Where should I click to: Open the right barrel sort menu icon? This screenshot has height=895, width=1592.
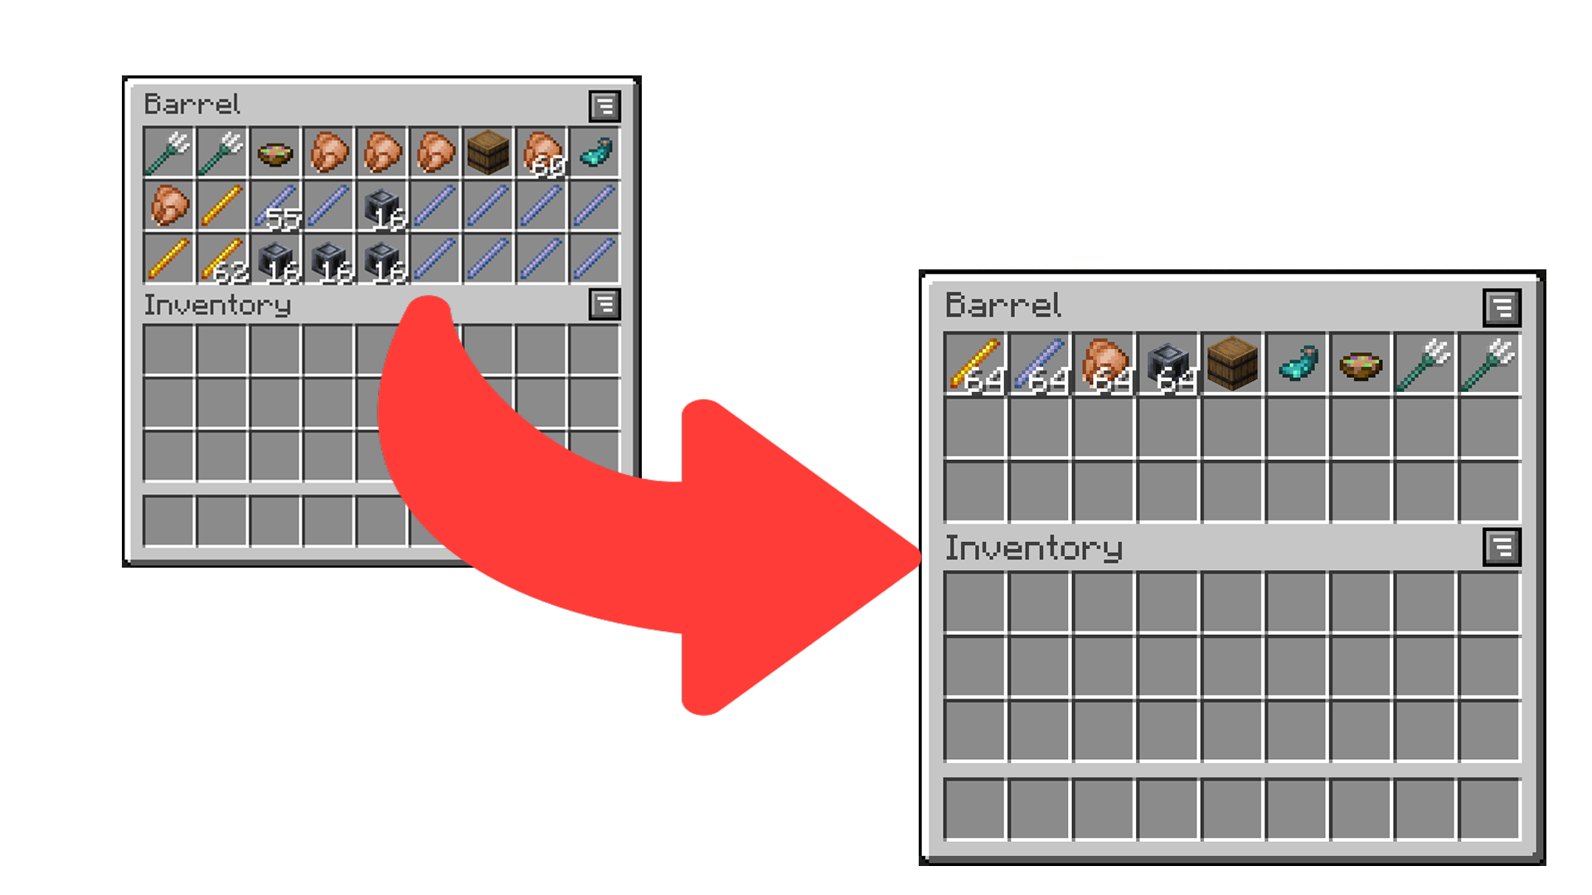tap(1502, 309)
